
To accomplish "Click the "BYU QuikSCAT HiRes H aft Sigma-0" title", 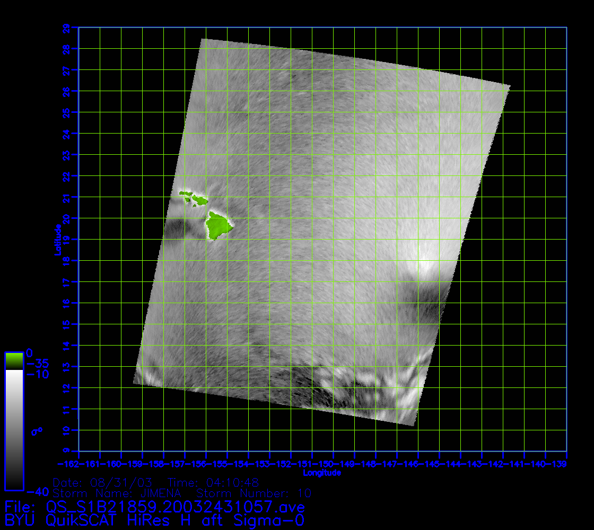I will tap(154, 520).
